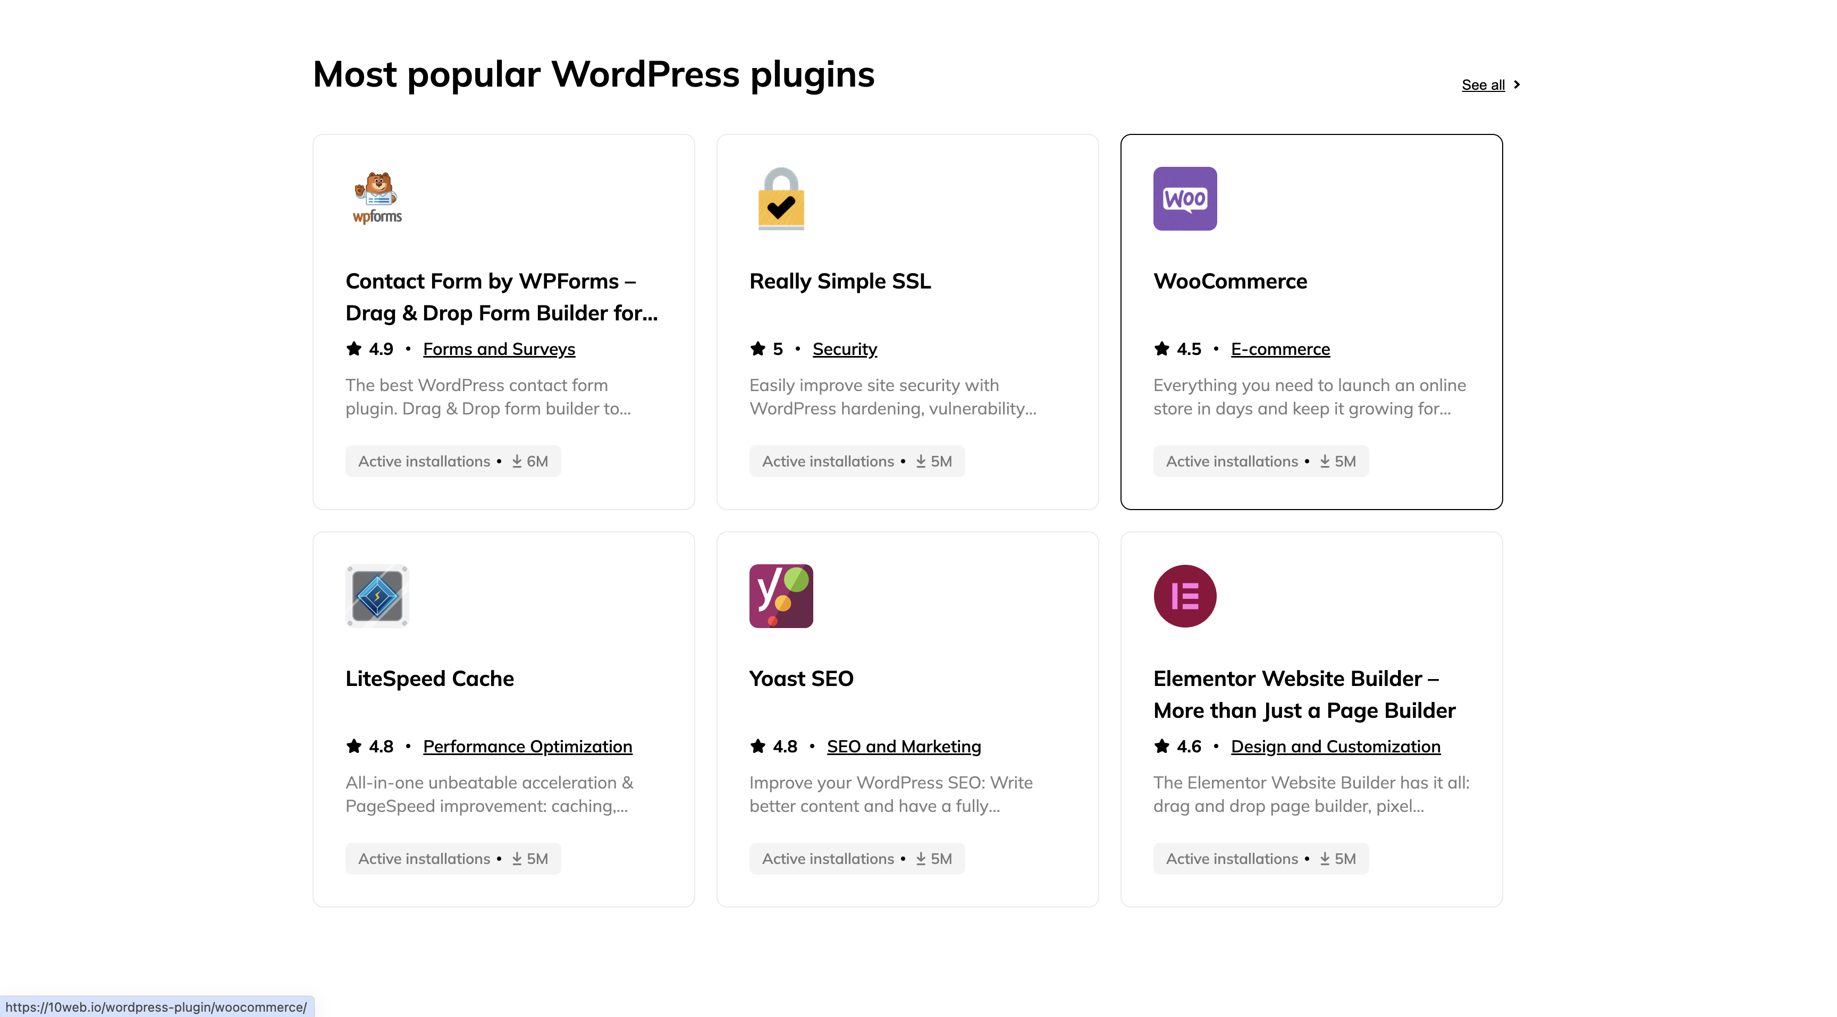Open the E-commerce category link
Screen dimensions: 1837x1017
point(1280,349)
